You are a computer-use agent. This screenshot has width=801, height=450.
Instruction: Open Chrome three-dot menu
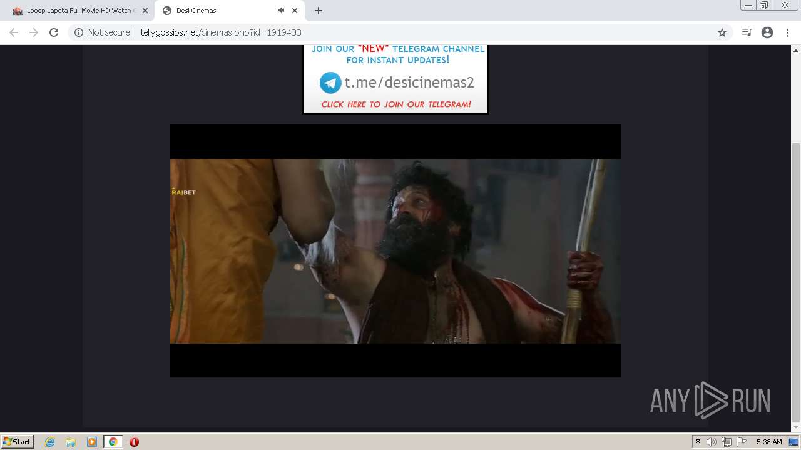tap(787, 32)
